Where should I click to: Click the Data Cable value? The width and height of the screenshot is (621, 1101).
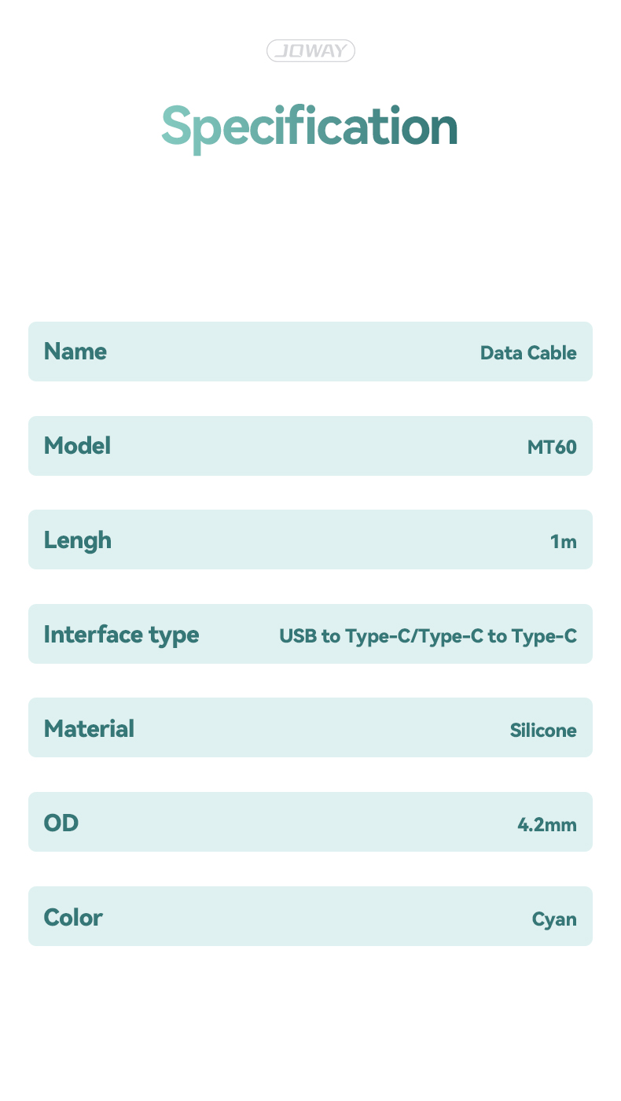(528, 352)
